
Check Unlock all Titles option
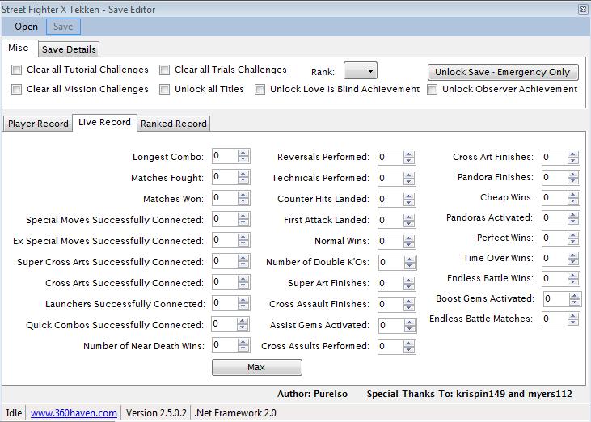[x=165, y=90]
